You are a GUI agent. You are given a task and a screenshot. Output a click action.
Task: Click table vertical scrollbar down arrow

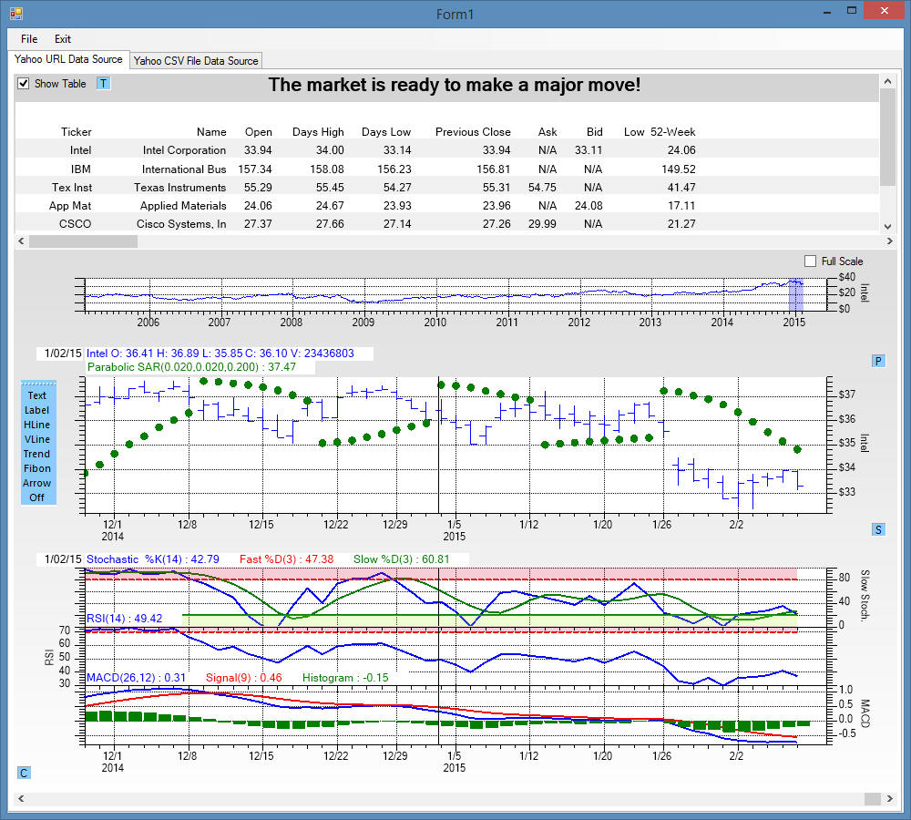coord(887,227)
